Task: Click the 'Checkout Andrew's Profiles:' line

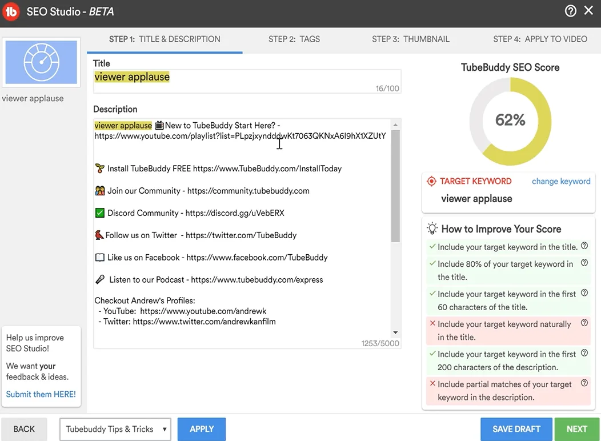Action: [145, 300]
